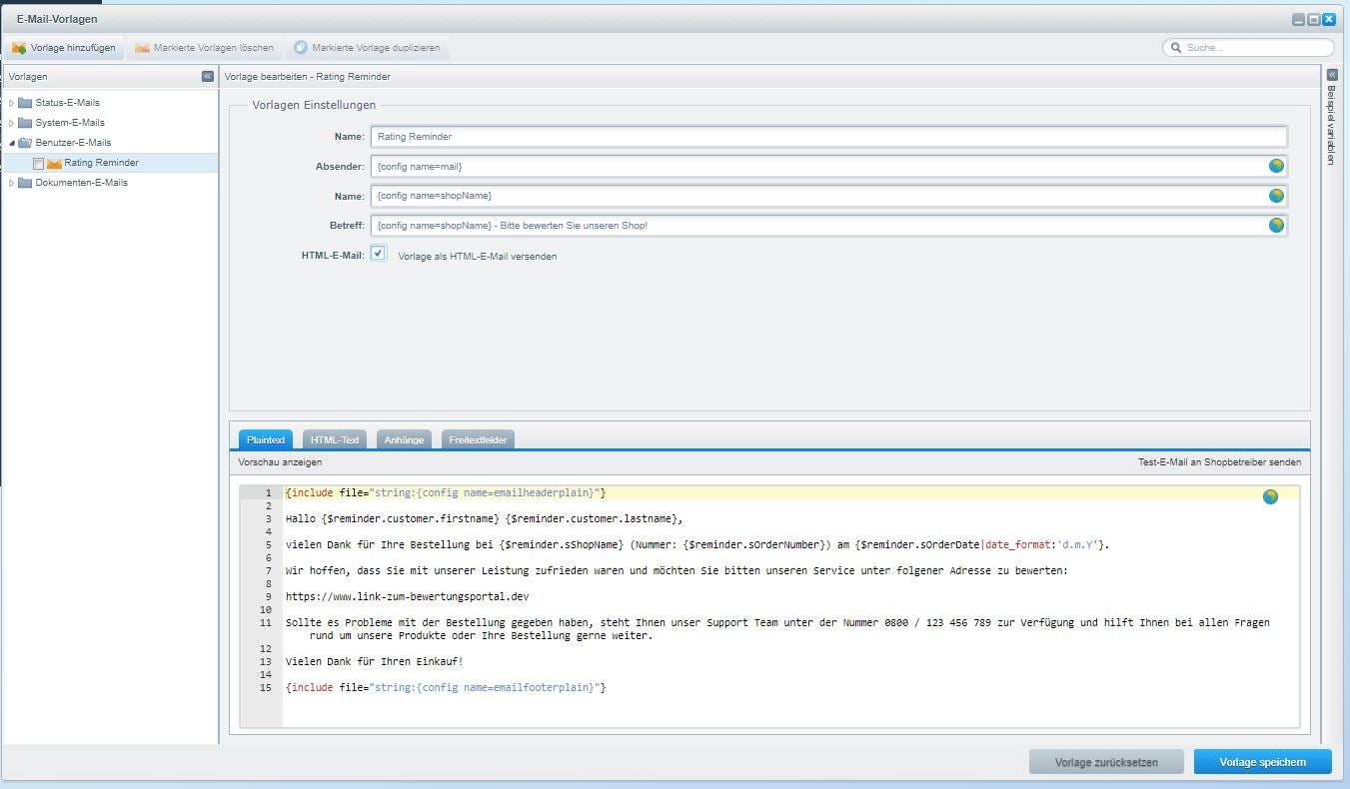This screenshot has height=789, width=1350.
Task: Switch to the HTML-Text tab
Action: (335, 439)
